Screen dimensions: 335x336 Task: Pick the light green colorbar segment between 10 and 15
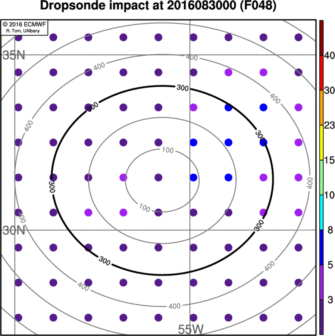click(x=321, y=178)
